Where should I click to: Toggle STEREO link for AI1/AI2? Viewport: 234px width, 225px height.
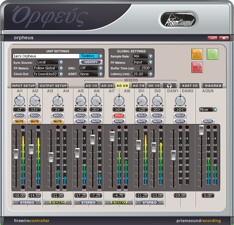tap(27, 202)
